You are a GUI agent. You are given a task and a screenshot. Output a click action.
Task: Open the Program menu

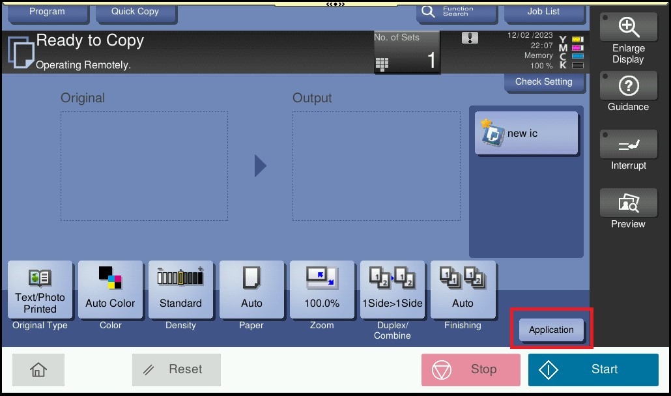point(47,11)
